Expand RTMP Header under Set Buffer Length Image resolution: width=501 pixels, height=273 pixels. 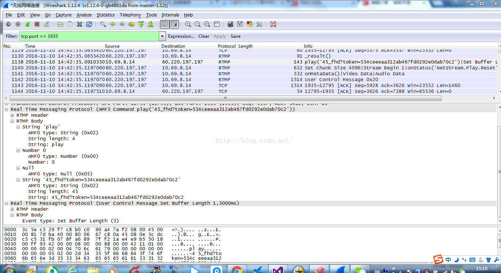coord(12,209)
